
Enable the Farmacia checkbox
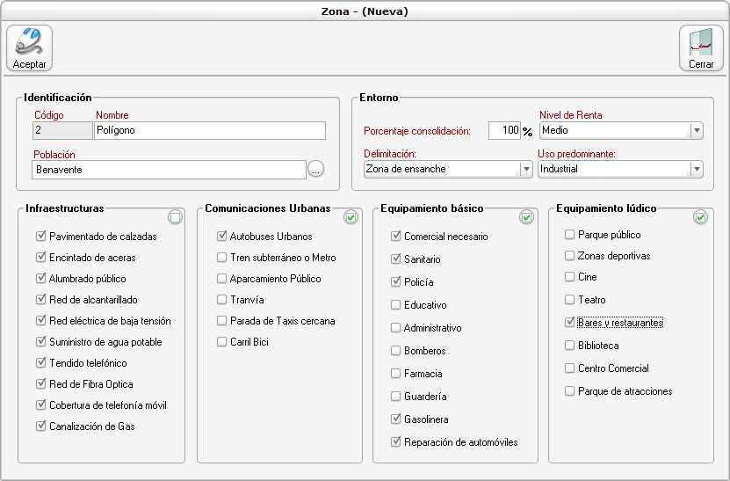pyautogui.click(x=396, y=374)
